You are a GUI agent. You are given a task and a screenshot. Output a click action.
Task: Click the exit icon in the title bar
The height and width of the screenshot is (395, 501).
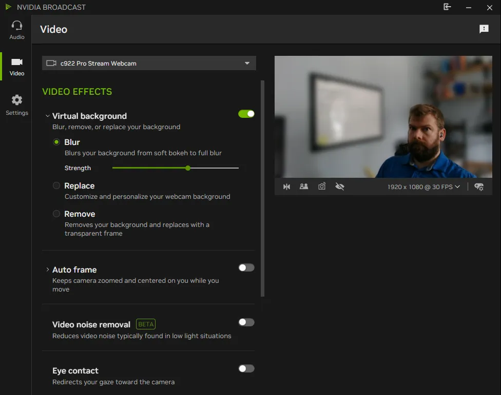coord(447,7)
